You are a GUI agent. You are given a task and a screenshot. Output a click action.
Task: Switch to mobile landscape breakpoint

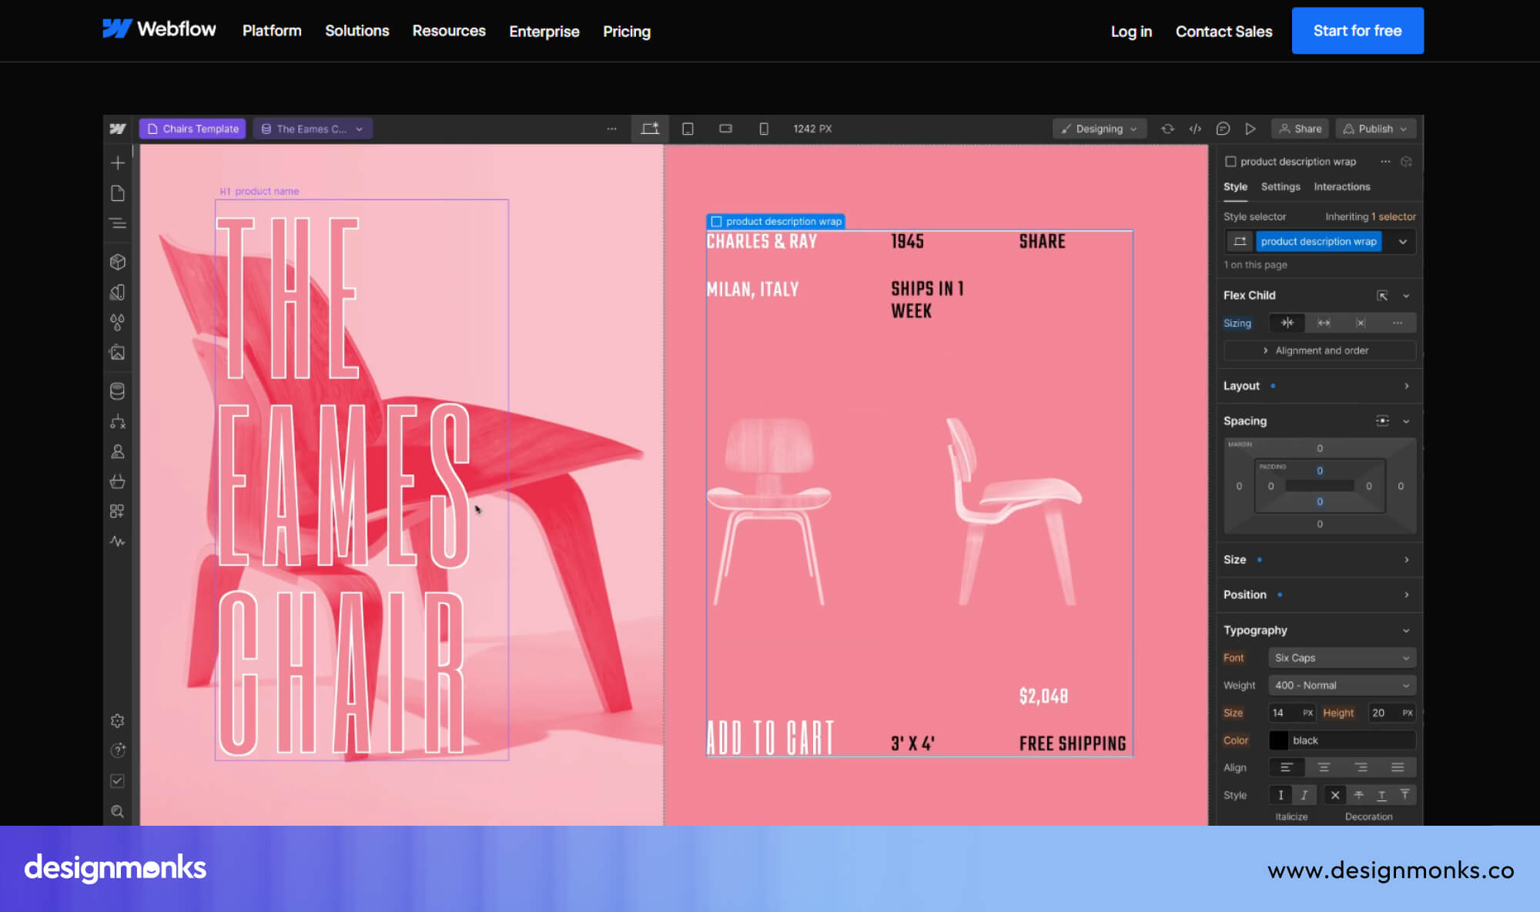[x=725, y=129]
